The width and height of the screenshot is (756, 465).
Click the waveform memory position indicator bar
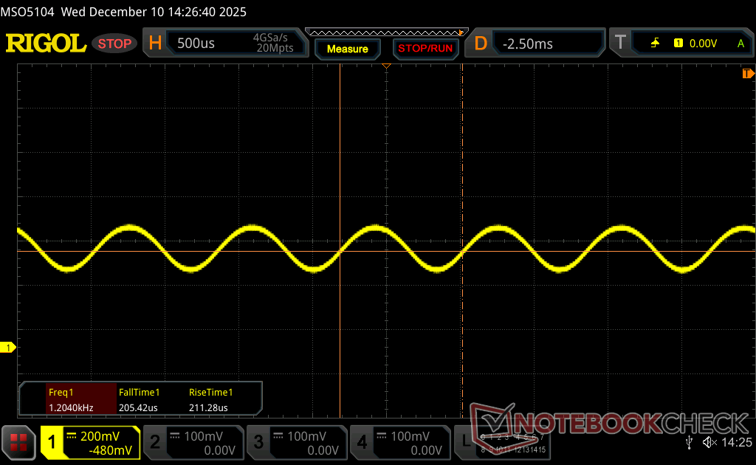(x=387, y=32)
